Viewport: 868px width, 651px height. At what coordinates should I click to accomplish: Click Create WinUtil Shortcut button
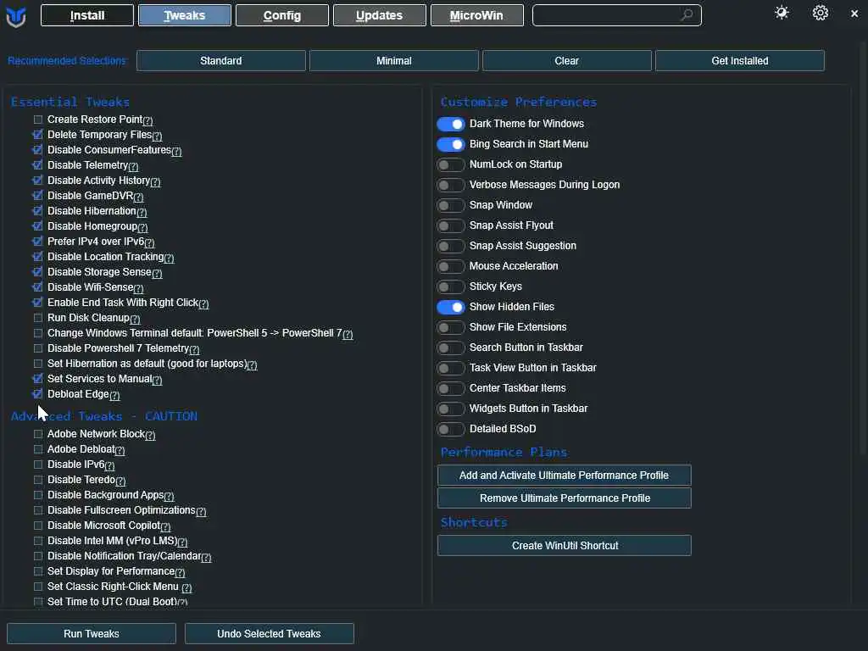564,545
